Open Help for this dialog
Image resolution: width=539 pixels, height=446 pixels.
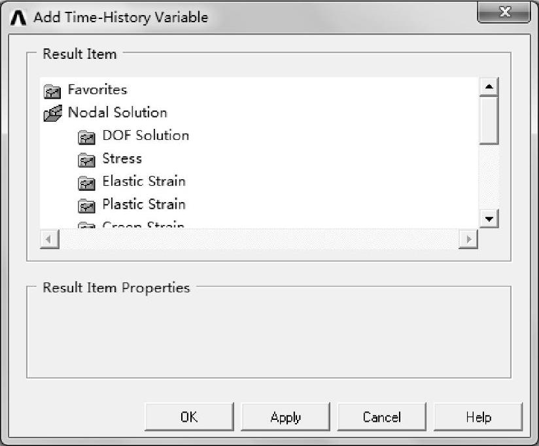tap(478, 417)
